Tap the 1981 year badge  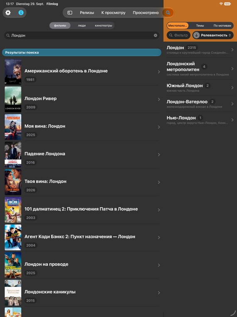30,80
